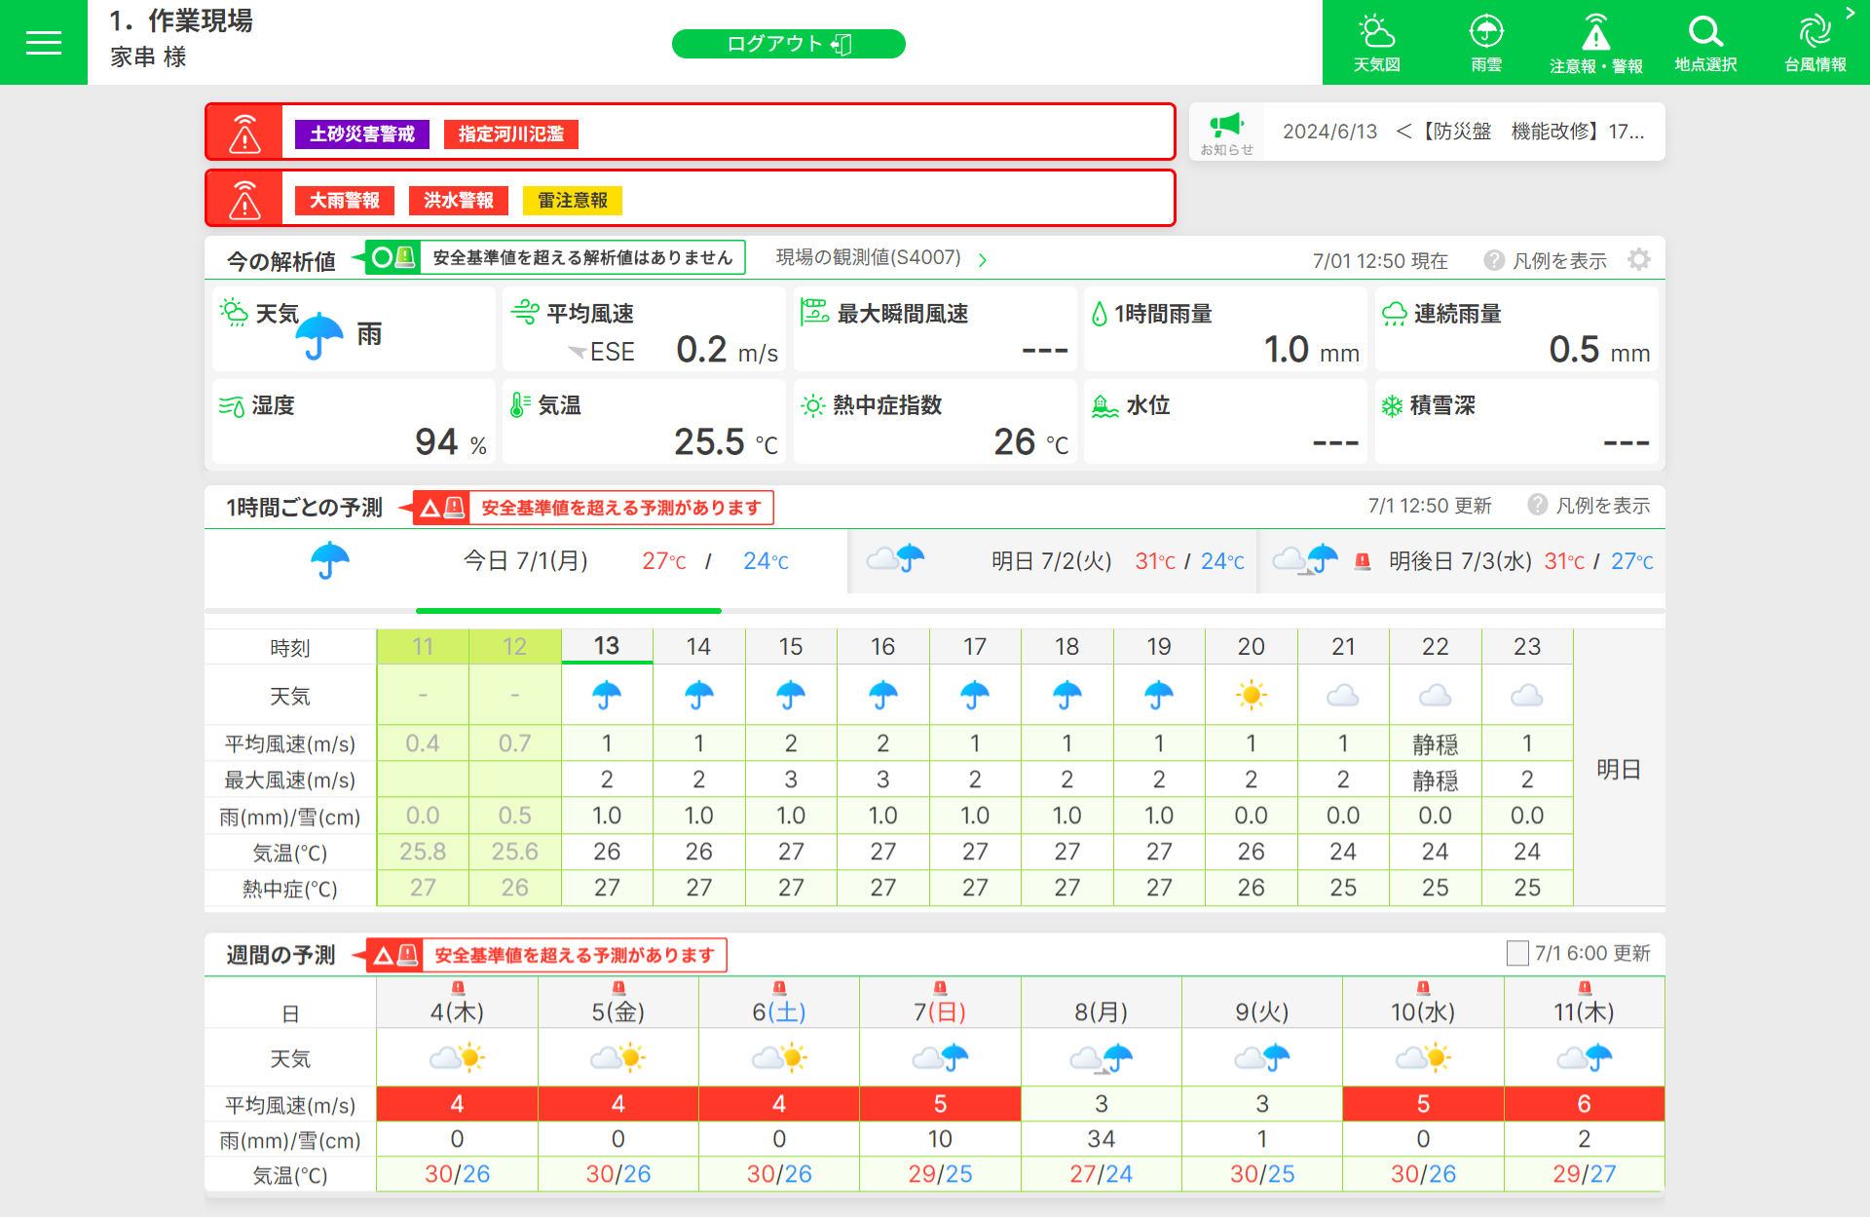The width and height of the screenshot is (1870, 1217).
Task: Click the 水位 water level icon
Action: (1104, 405)
